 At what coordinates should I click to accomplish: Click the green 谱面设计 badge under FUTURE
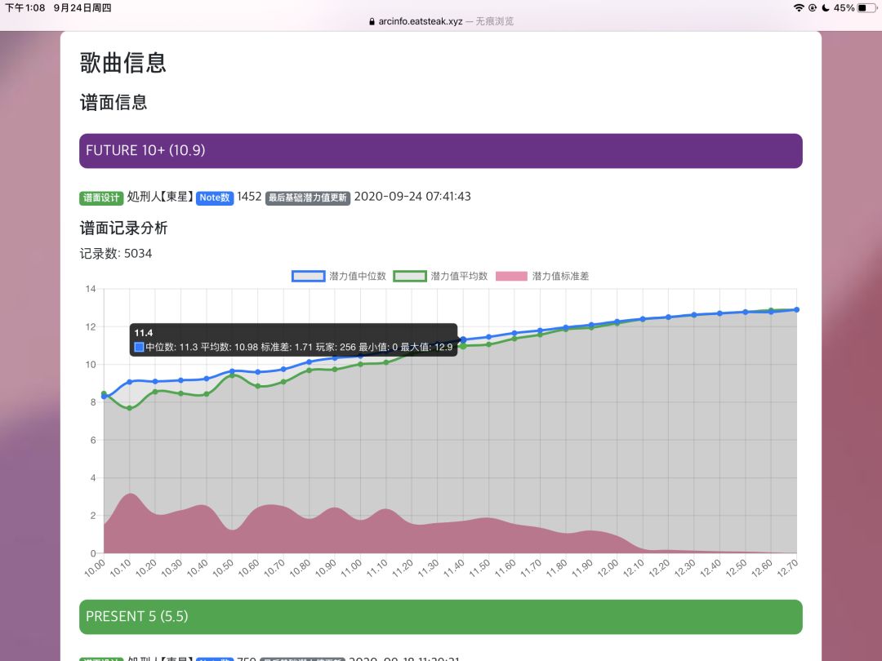[x=101, y=197]
